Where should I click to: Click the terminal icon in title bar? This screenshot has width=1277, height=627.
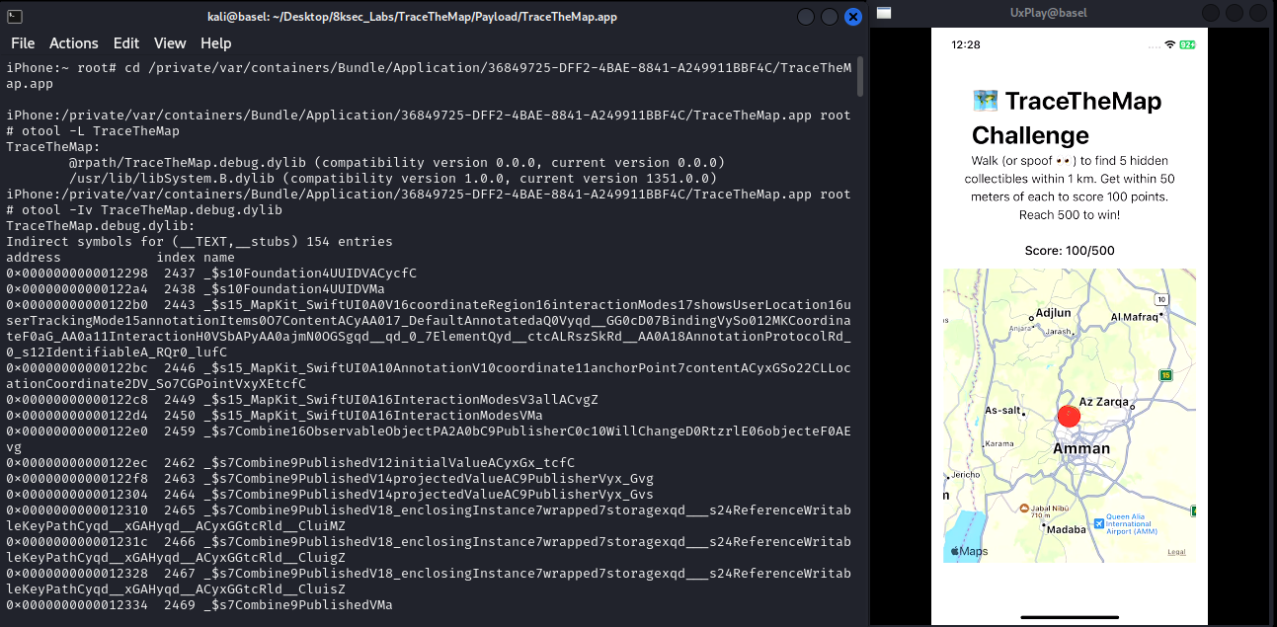coord(14,16)
